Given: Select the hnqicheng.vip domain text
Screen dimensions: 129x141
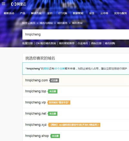Looking at the screenshot, I should (35, 103).
